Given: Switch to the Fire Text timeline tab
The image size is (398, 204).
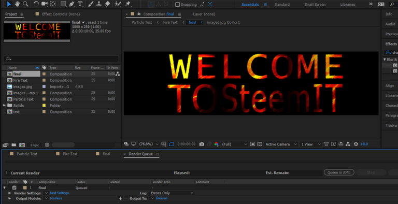Looking at the screenshot, I should click(70, 154).
